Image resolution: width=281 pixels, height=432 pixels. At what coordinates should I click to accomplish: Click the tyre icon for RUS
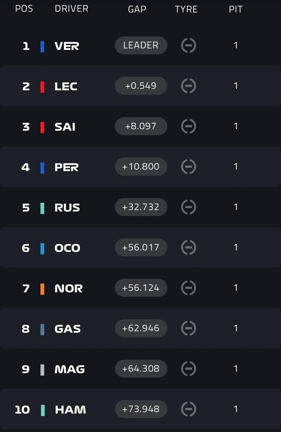point(189,207)
